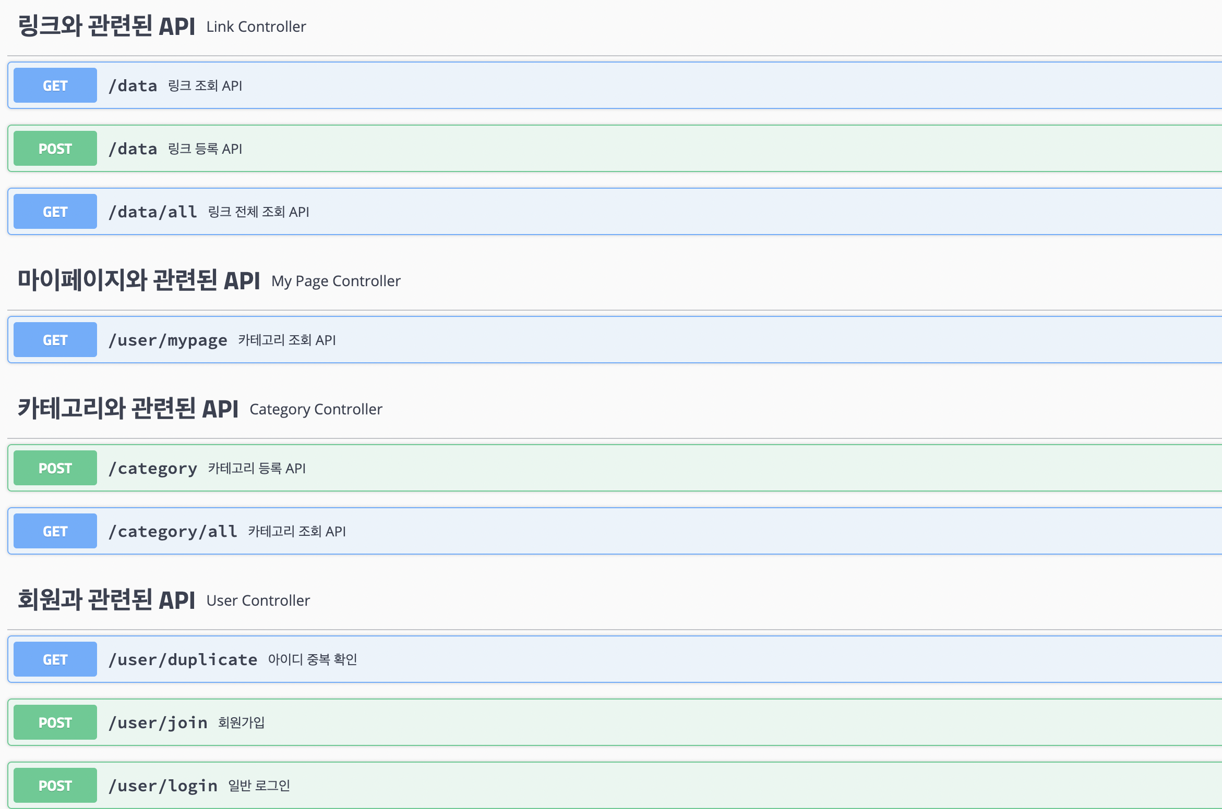1222x809 pixels.
Task: Collapse the Link Controller section heading
Action: click(106, 26)
